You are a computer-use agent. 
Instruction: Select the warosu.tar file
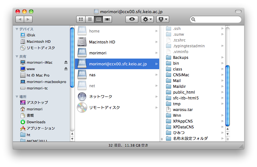click(183, 109)
